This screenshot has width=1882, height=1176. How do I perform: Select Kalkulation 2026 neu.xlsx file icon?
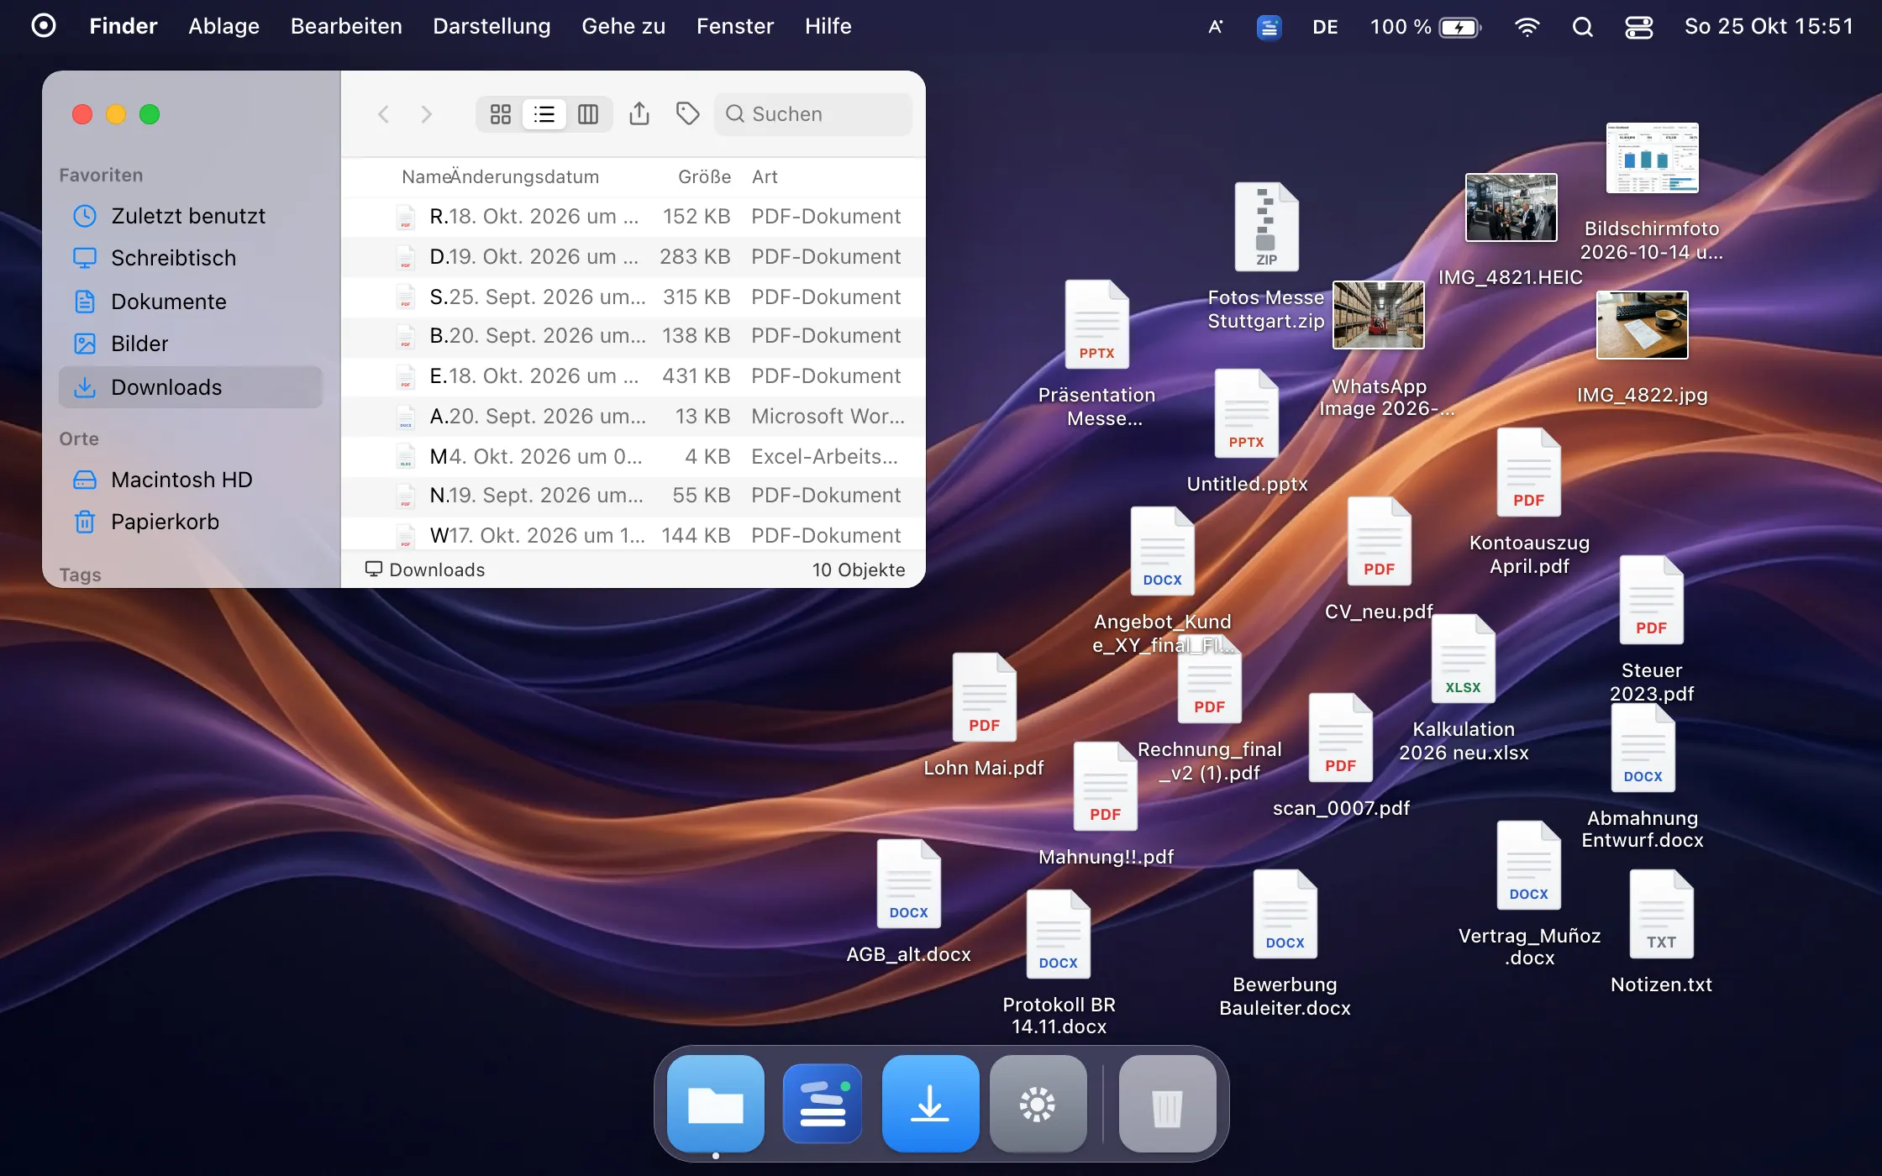(1463, 659)
